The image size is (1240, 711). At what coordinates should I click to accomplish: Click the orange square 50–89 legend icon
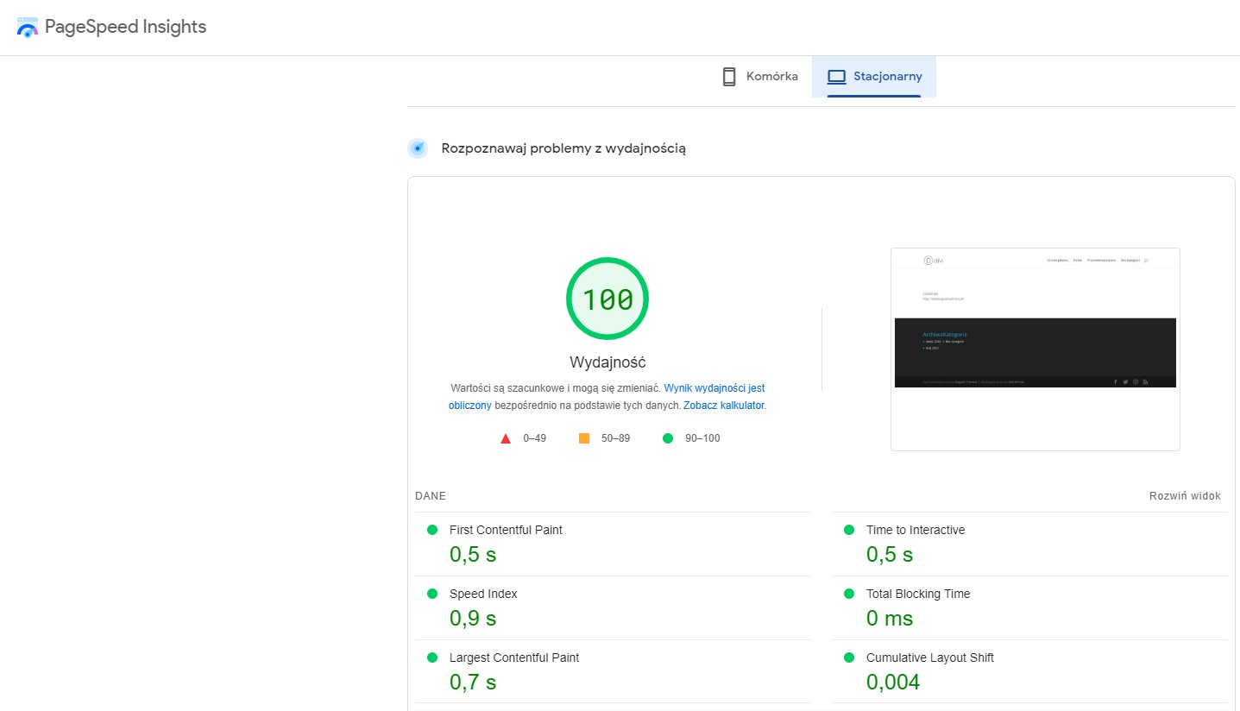[584, 438]
